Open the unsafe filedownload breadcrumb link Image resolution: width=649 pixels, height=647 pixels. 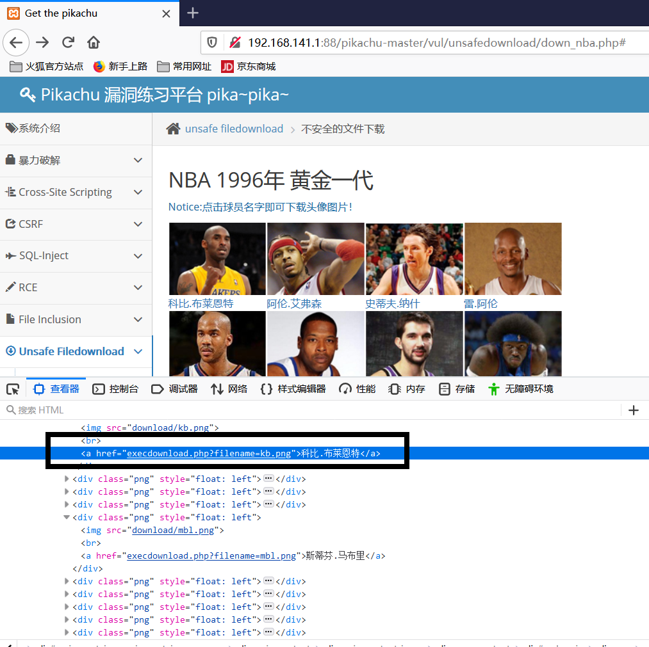[x=234, y=129]
